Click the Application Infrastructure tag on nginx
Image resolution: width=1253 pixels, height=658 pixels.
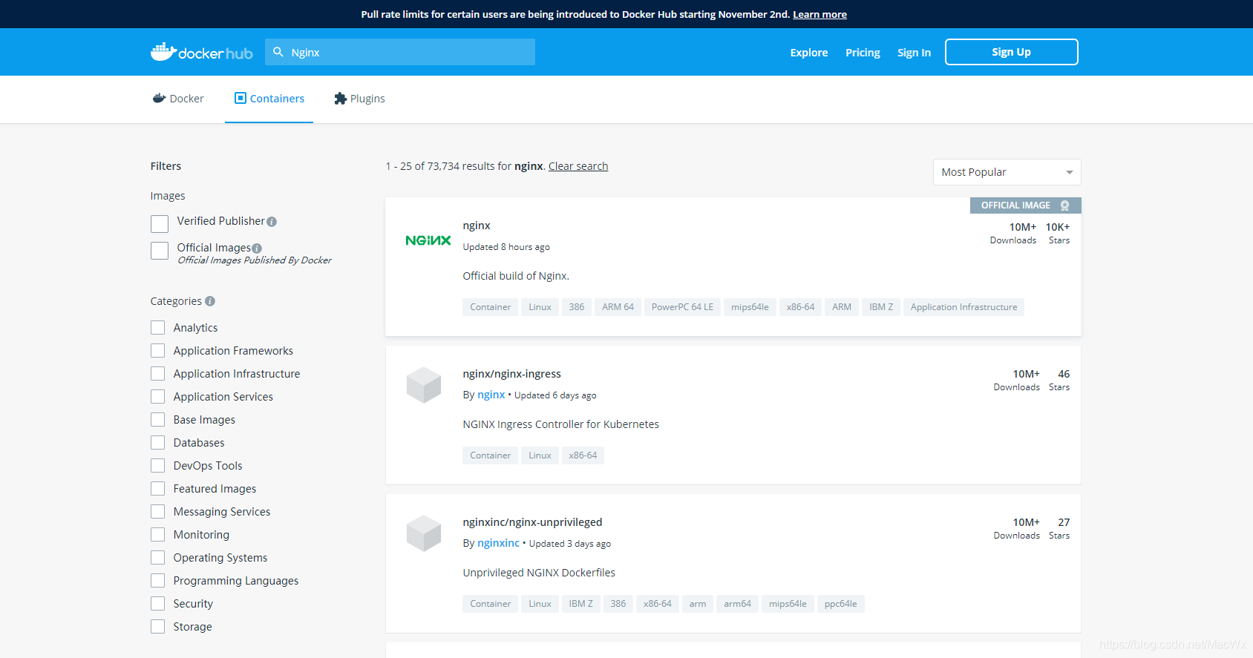964,307
